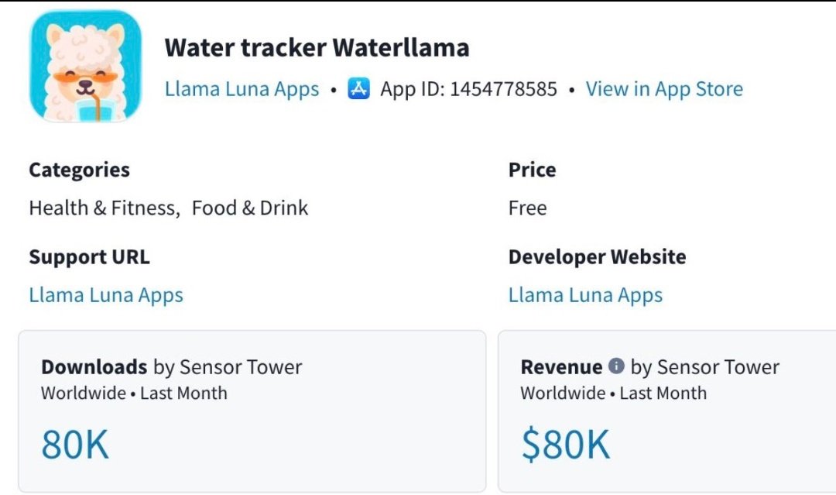Click the App ID 1454778585 text

pos(468,89)
